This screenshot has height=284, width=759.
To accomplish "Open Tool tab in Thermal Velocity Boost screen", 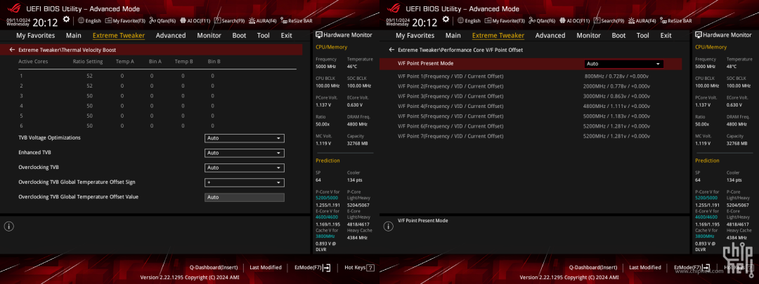I will coord(264,35).
